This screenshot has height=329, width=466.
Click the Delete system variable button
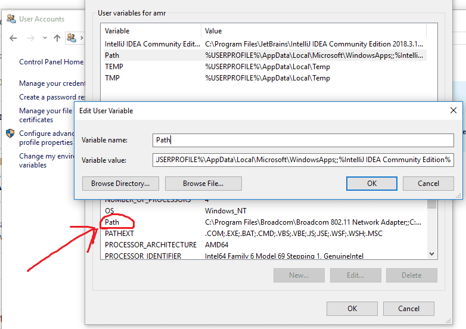click(412, 275)
